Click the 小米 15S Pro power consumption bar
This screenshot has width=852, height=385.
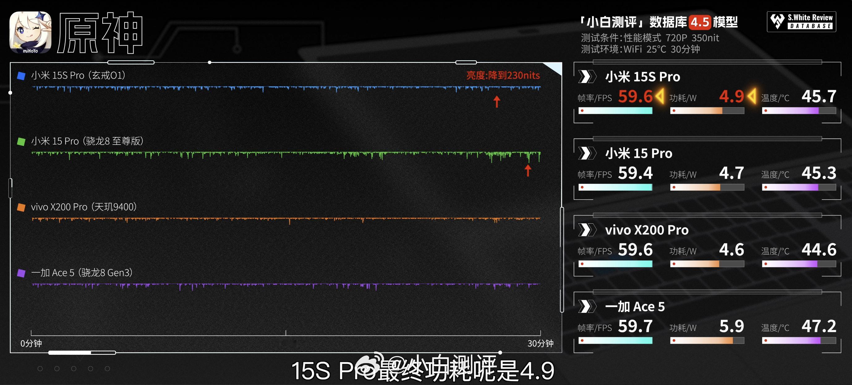(707, 111)
